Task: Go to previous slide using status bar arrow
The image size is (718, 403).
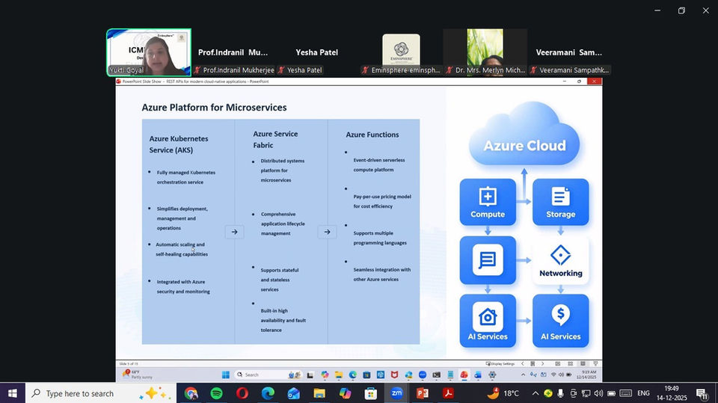Action: point(523,363)
